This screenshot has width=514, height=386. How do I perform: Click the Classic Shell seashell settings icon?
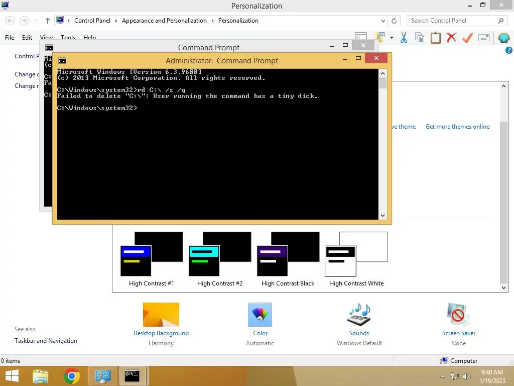click(503, 38)
